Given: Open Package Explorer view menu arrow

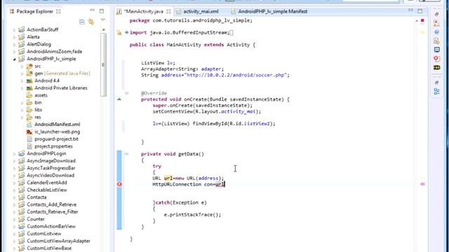Looking at the screenshot, I should 103,20.
